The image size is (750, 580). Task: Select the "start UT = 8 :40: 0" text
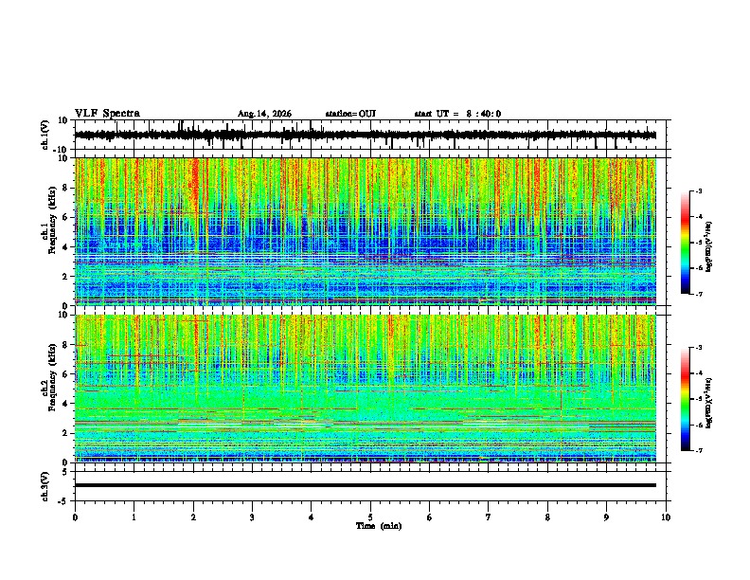[457, 114]
